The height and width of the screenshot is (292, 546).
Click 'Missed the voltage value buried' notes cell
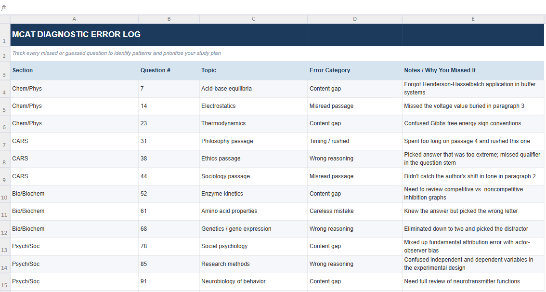click(x=473, y=106)
